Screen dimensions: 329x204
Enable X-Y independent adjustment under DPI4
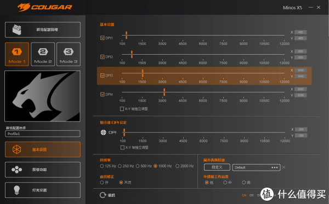[122, 109]
